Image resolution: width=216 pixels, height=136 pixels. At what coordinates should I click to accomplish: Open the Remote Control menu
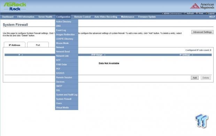82,17
